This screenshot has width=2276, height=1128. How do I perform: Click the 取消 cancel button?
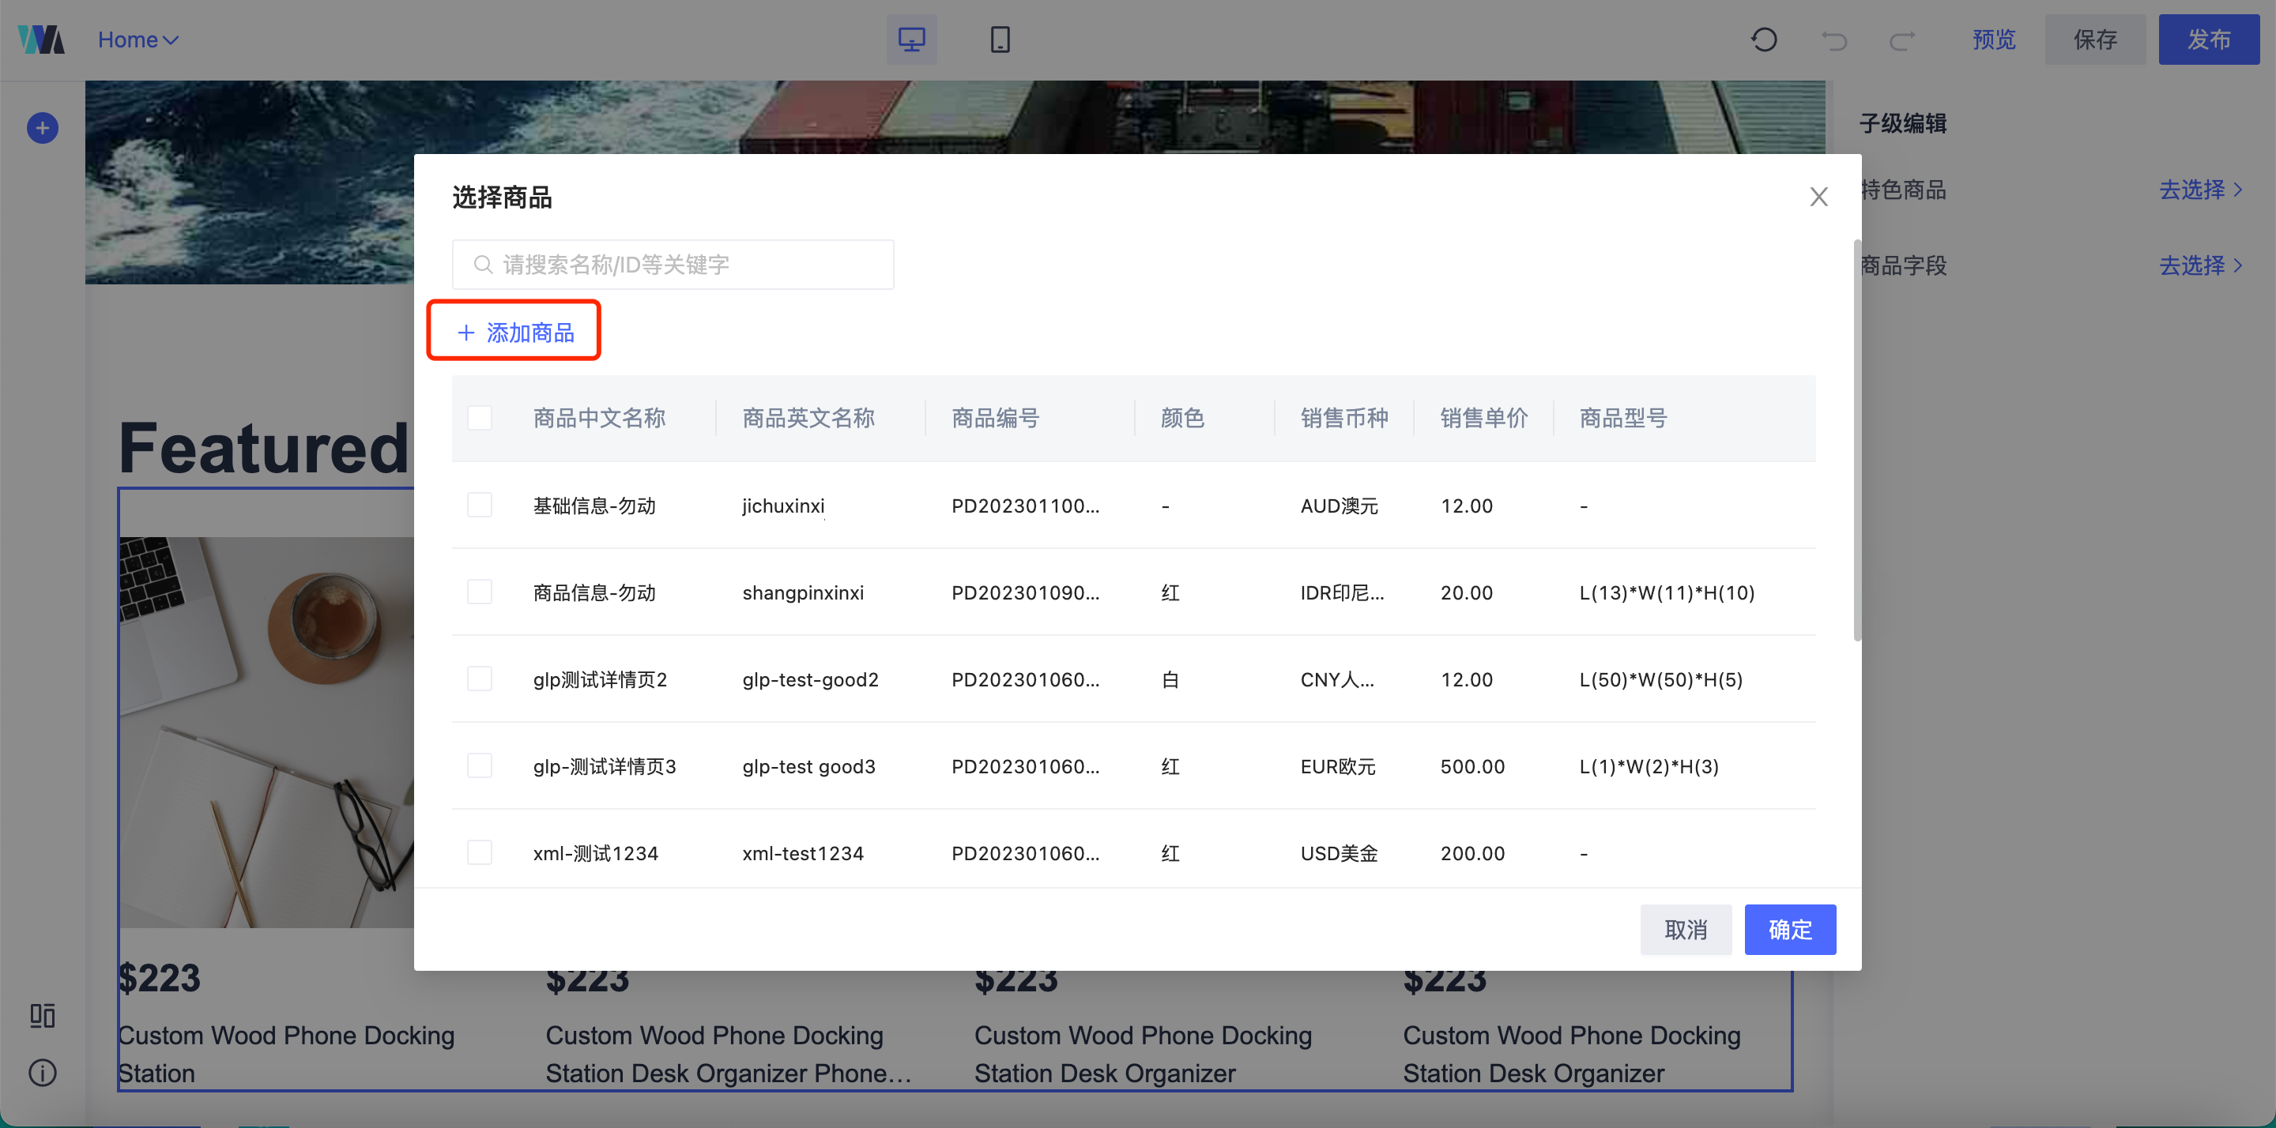(x=1685, y=929)
